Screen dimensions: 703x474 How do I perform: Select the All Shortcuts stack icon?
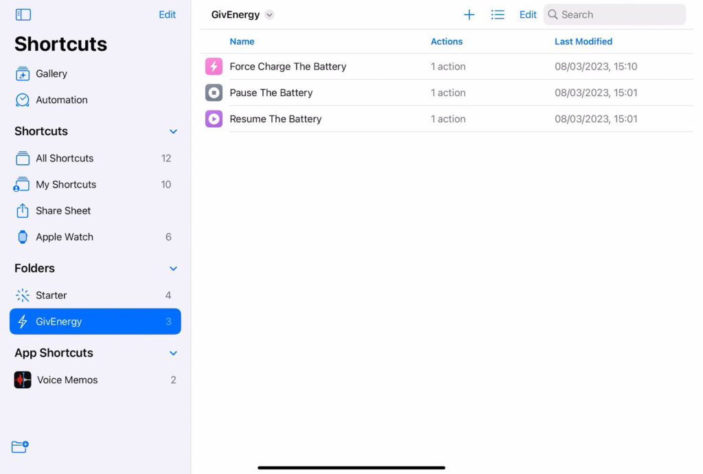(x=23, y=158)
